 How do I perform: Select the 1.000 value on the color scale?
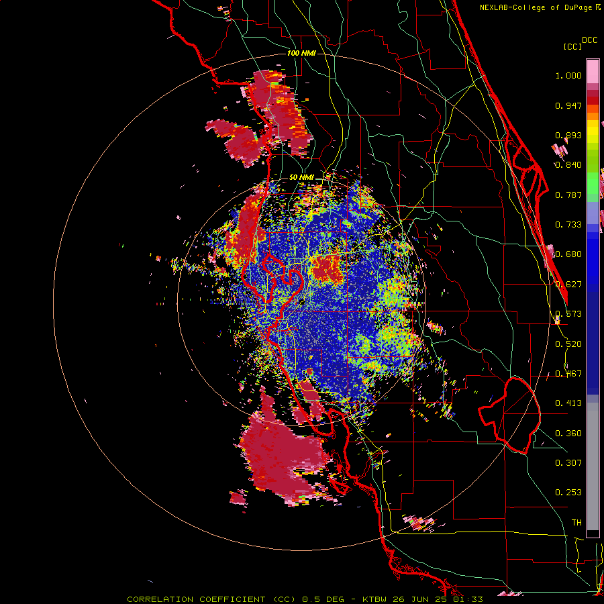click(568, 75)
